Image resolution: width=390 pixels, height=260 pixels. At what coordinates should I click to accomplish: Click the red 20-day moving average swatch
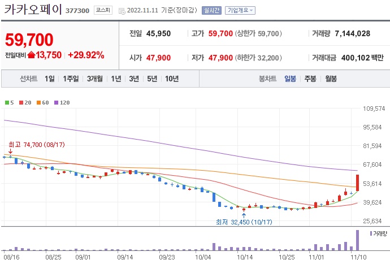(21, 102)
